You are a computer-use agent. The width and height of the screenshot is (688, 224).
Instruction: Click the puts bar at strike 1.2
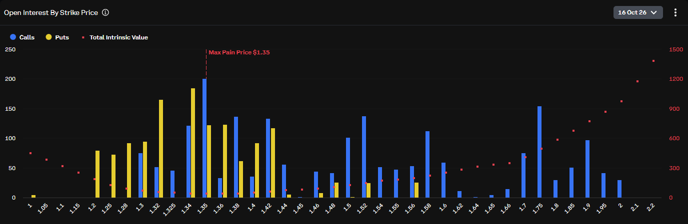pos(97,174)
